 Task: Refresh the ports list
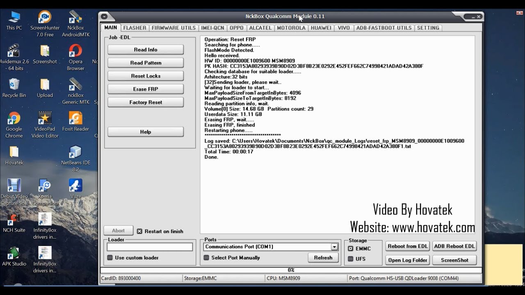tap(323, 258)
